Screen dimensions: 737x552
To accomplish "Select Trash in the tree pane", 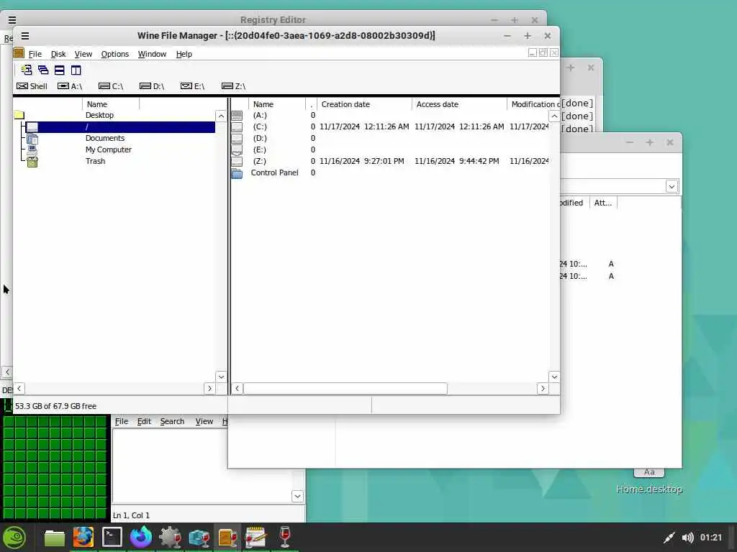I will click(x=96, y=161).
